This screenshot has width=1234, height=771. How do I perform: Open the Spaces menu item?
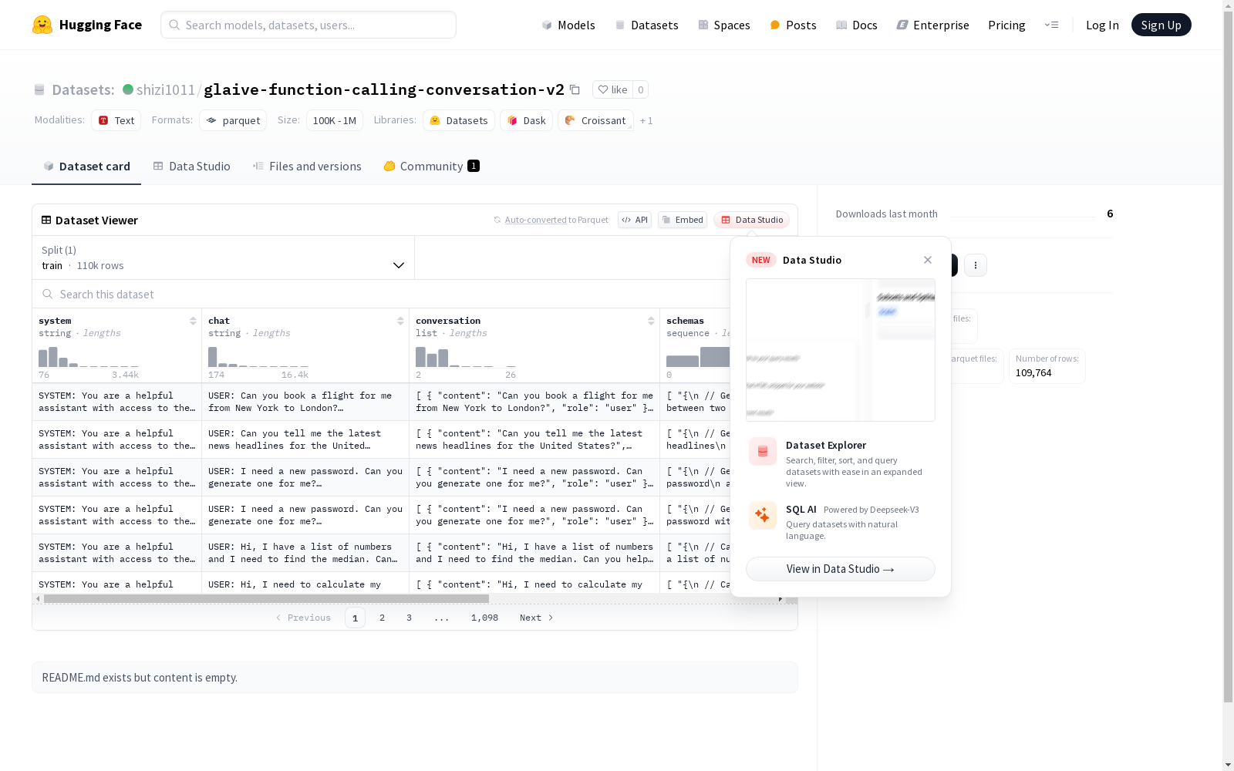click(x=724, y=25)
